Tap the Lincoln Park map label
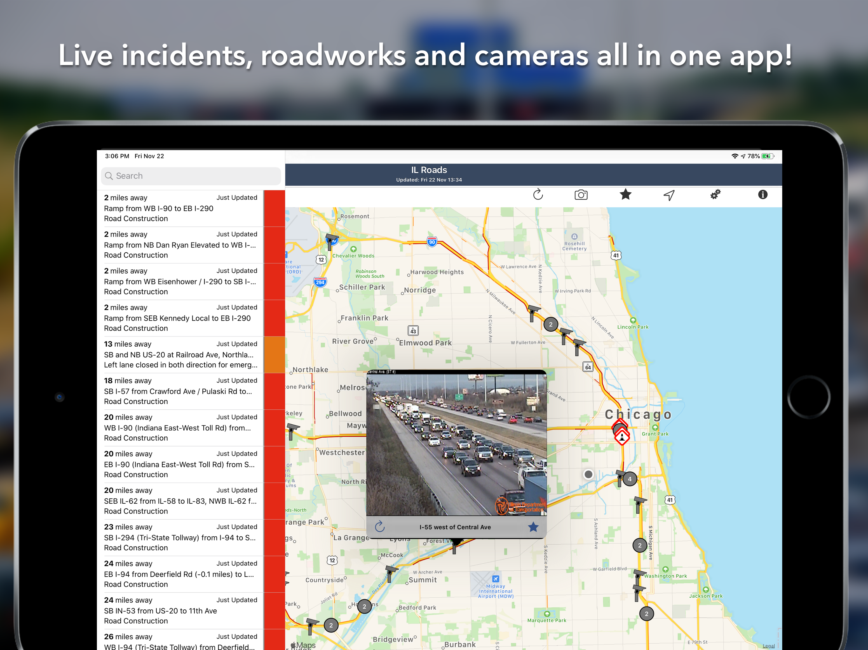This screenshot has width=868, height=650. point(633,327)
